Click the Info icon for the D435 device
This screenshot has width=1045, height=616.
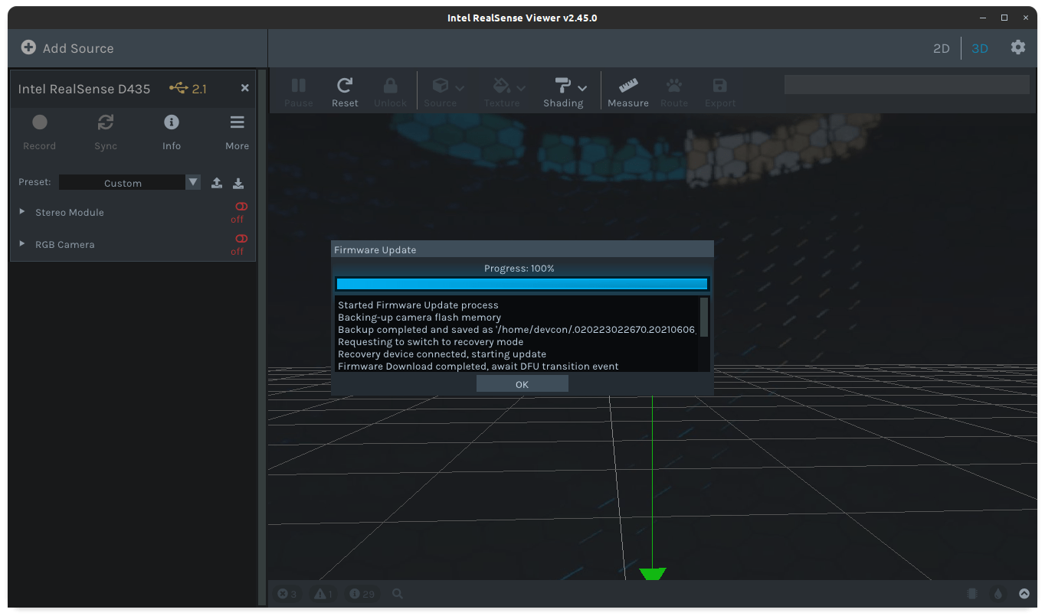[172, 123]
